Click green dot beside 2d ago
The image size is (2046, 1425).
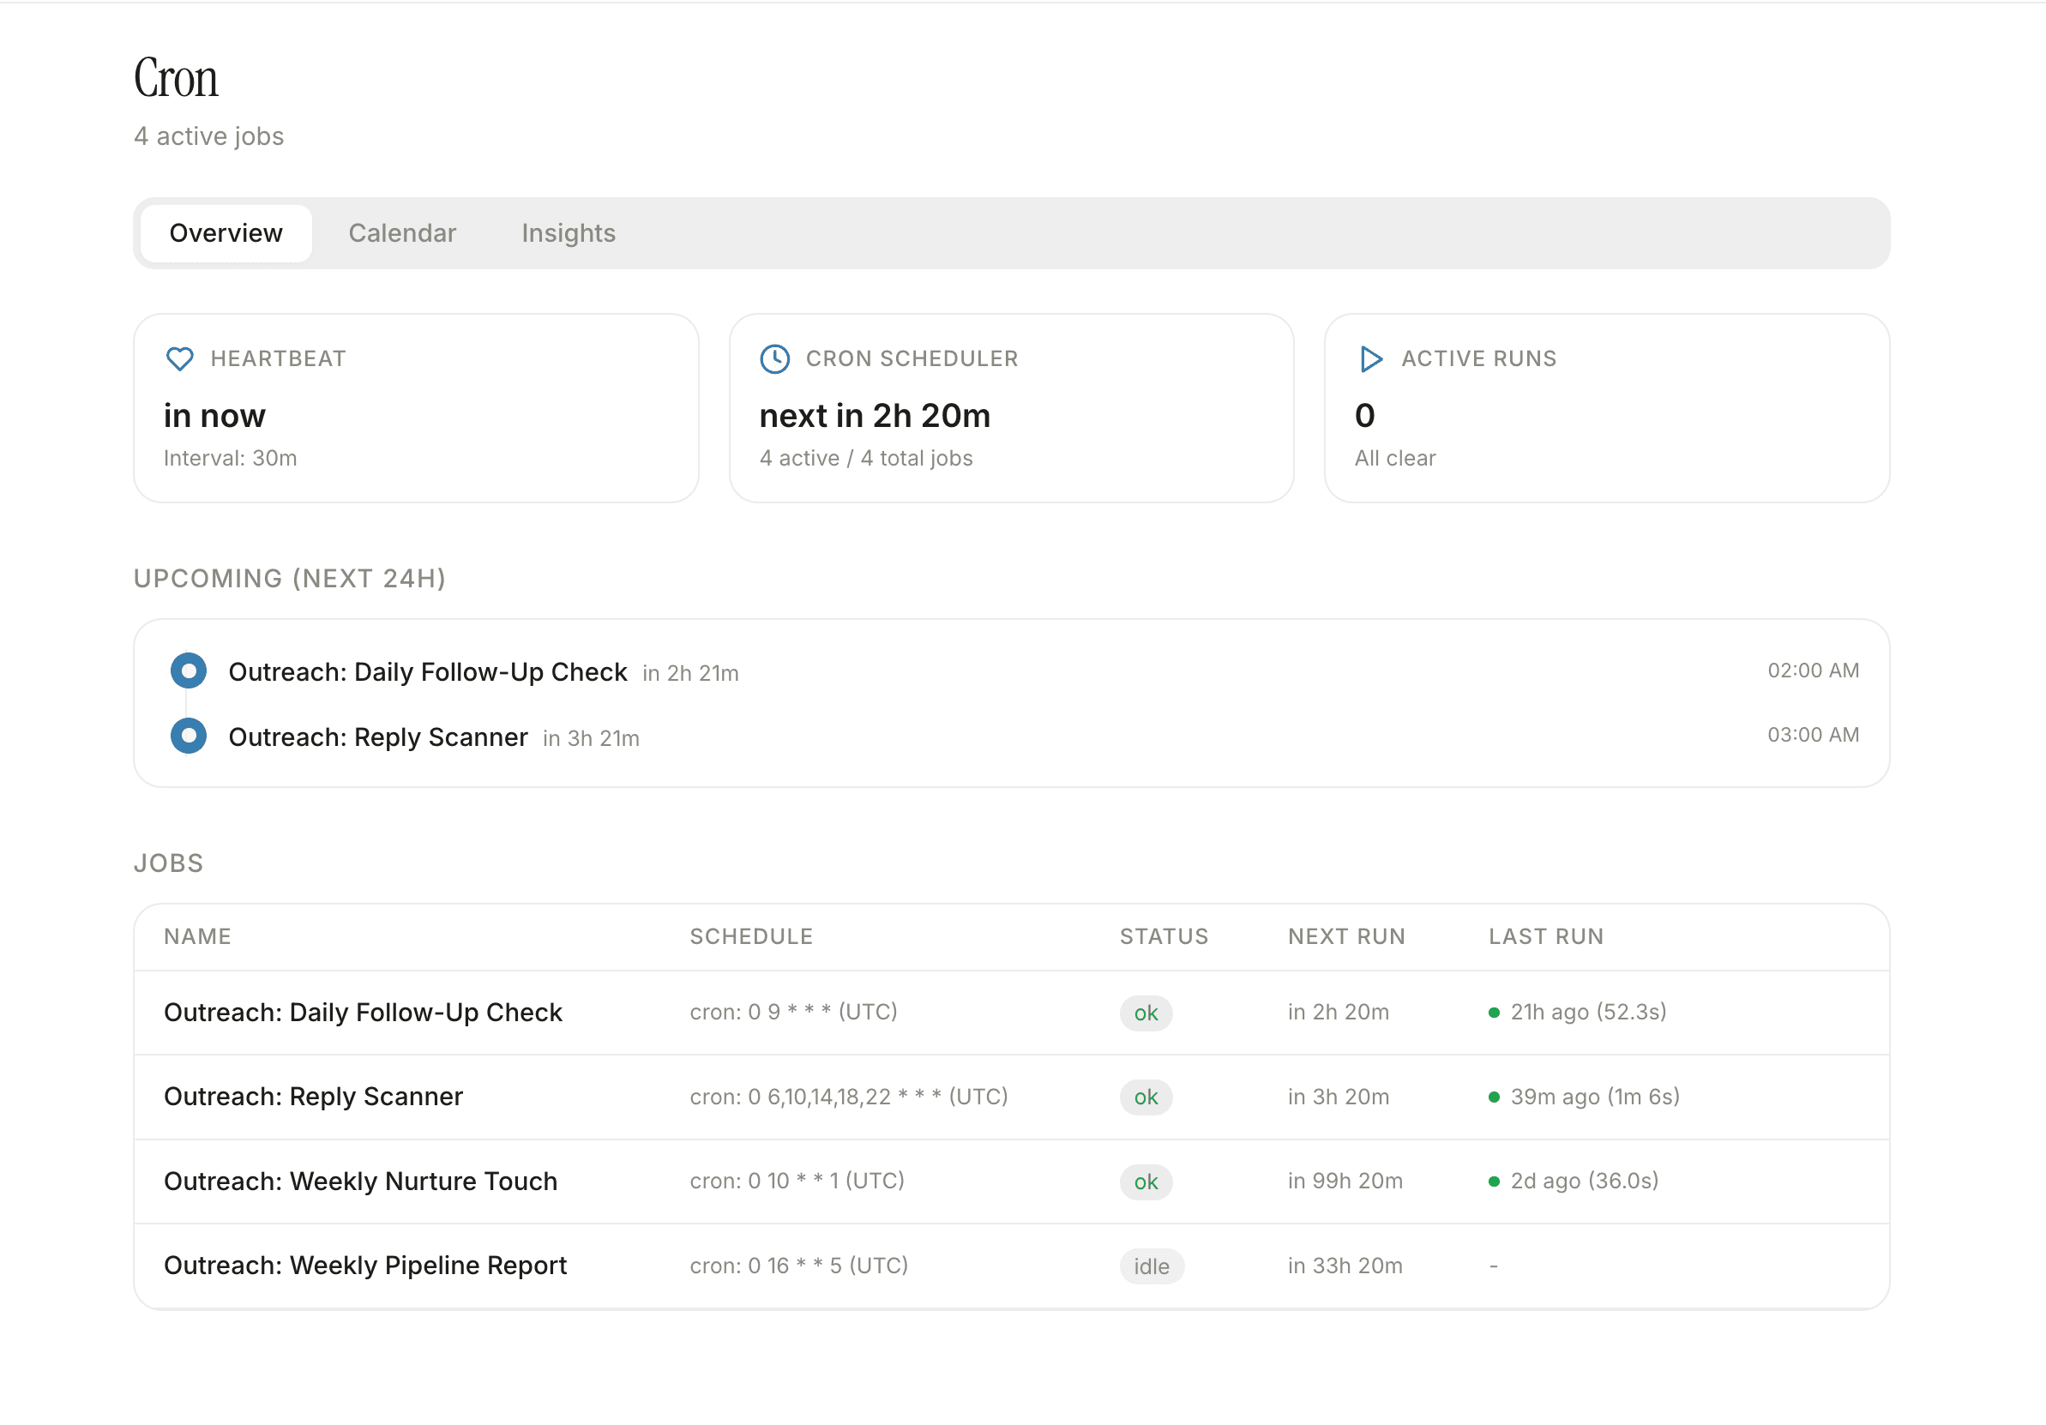pyautogui.click(x=1495, y=1182)
